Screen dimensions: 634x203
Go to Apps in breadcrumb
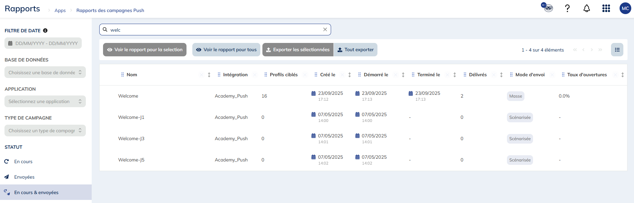60,11
